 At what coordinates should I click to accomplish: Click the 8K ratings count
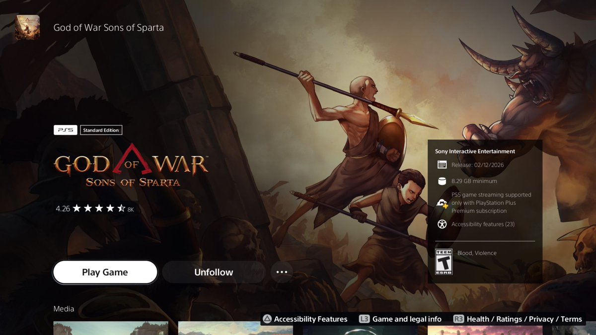tap(131, 209)
